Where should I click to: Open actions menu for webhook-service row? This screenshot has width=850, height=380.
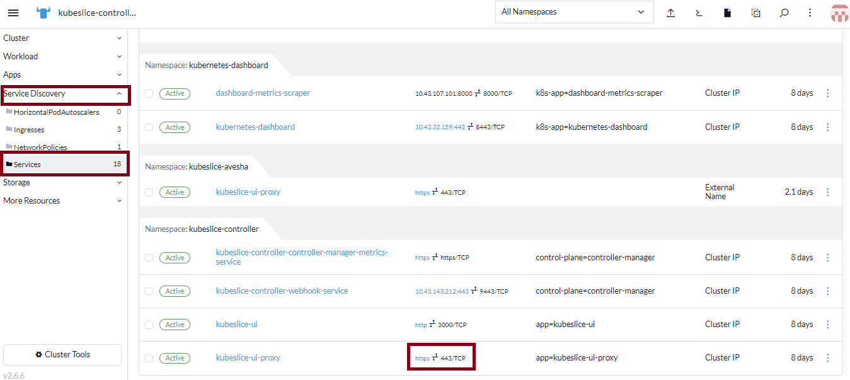pyautogui.click(x=827, y=291)
